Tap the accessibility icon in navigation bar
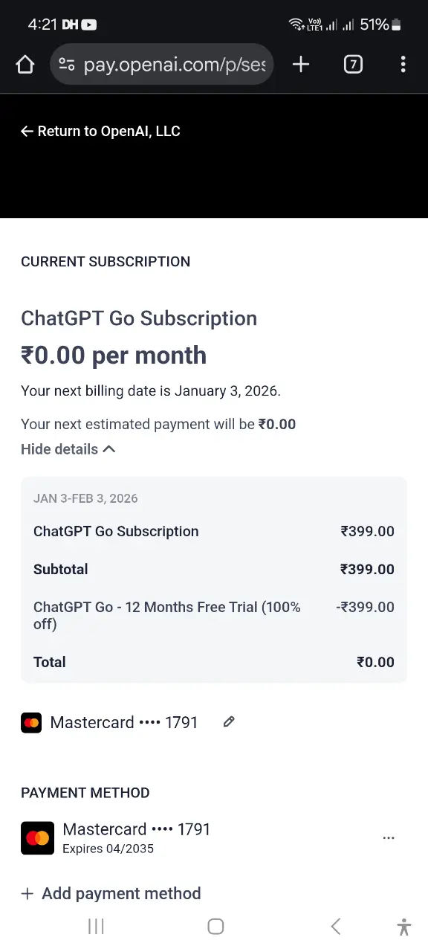Image resolution: width=428 pixels, height=952 pixels. tap(404, 927)
